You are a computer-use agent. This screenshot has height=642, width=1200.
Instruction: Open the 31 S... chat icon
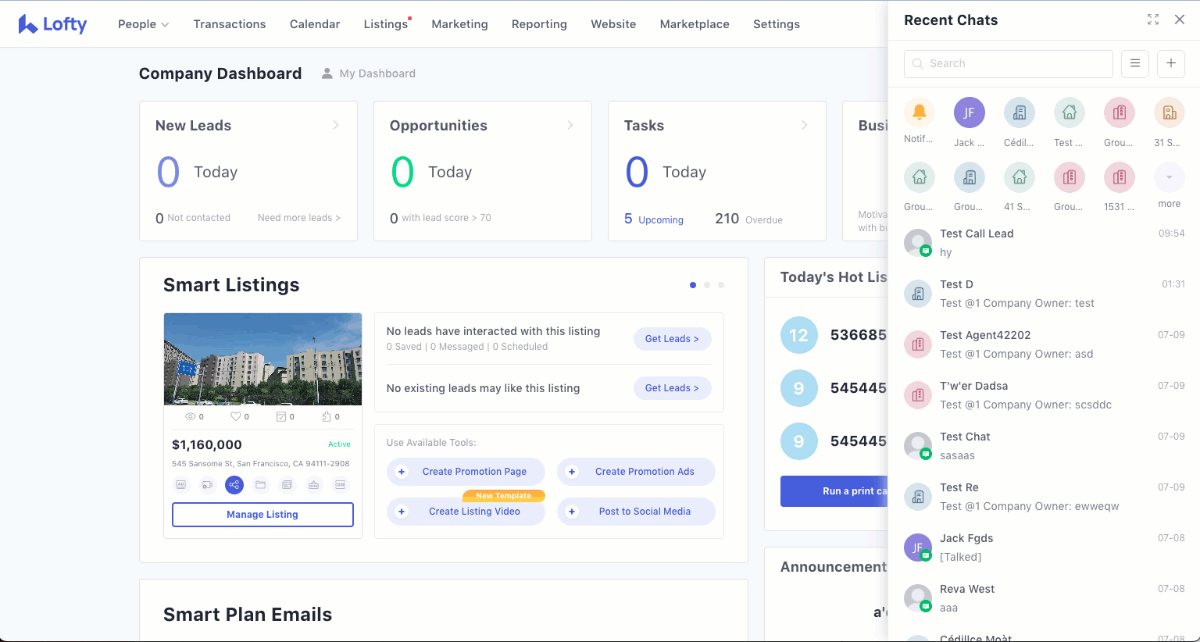[x=1170, y=112]
